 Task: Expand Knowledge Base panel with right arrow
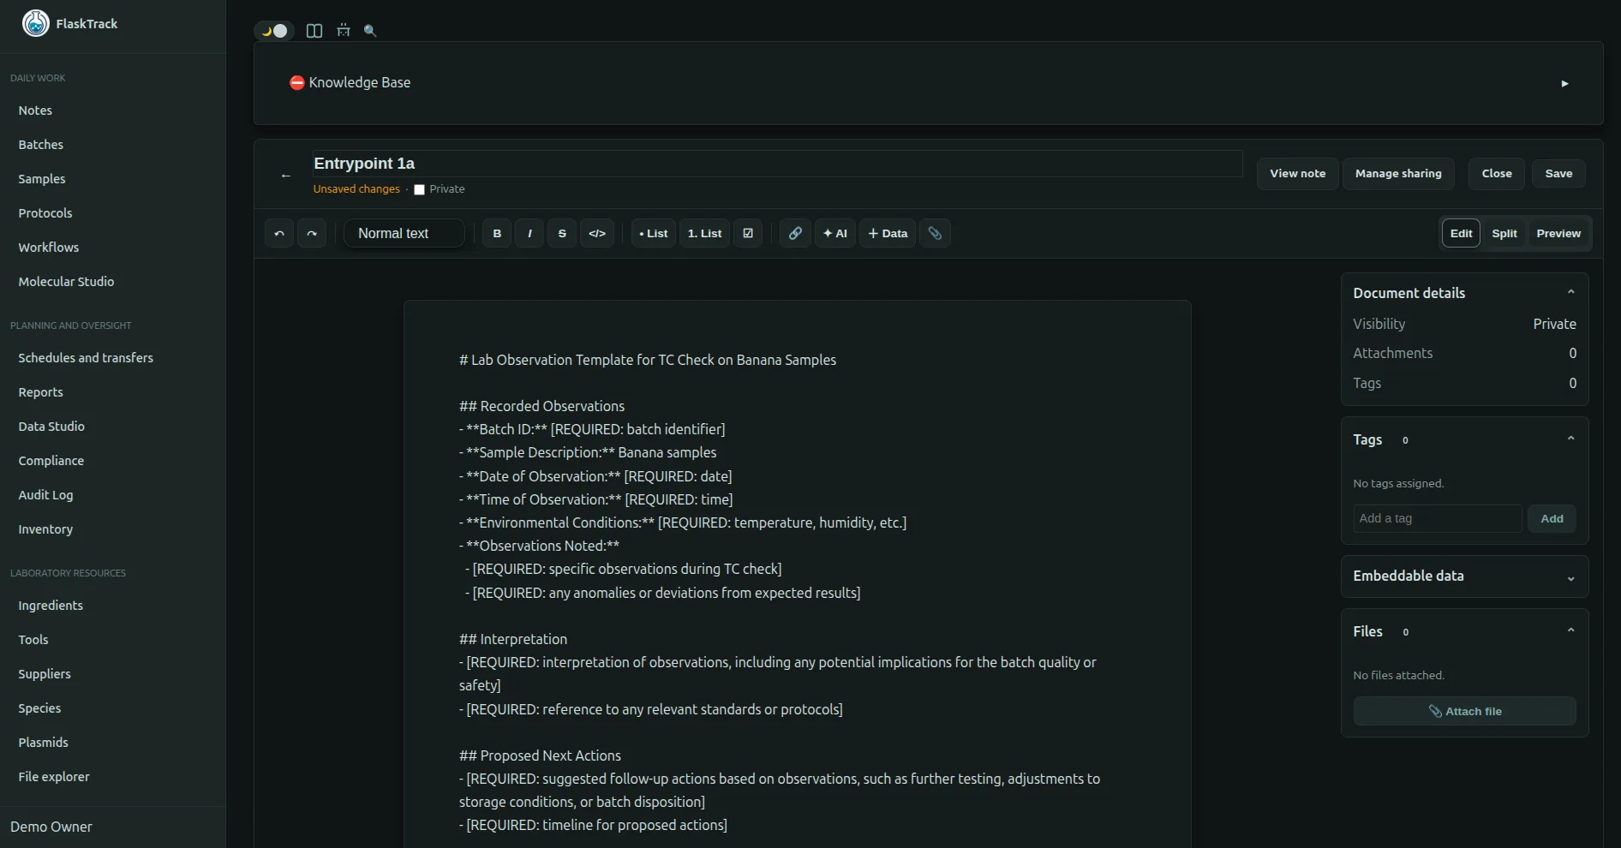coord(1564,84)
